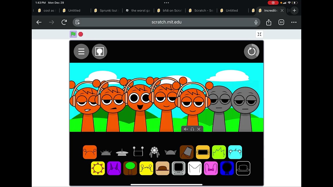
Task: Switch to the 'bfdi on Scrat' tab
Action: [169, 11]
